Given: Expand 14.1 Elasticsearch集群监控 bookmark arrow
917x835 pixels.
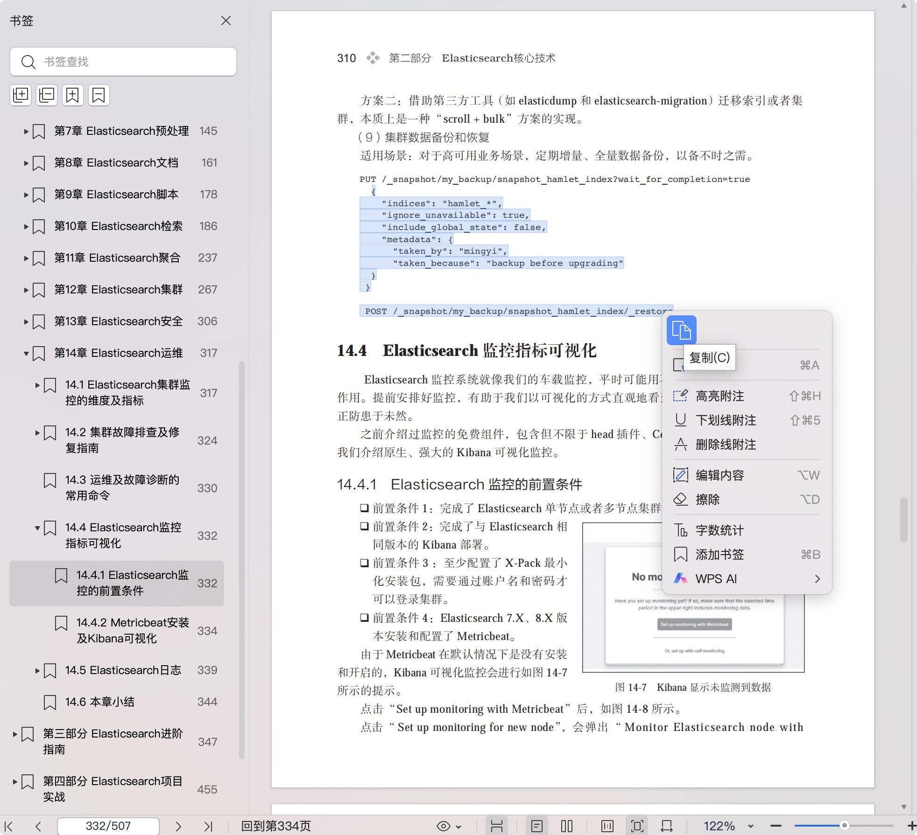Looking at the screenshot, I should click(37, 385).
